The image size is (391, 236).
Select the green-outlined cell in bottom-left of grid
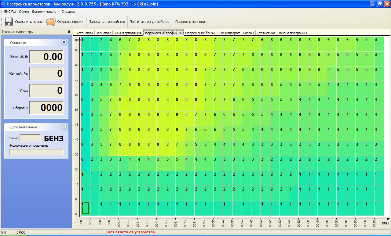[85, 208]
